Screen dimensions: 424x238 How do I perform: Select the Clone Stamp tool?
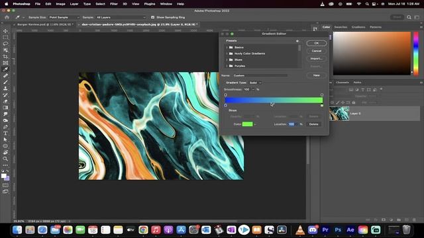(x=5, y=89)
